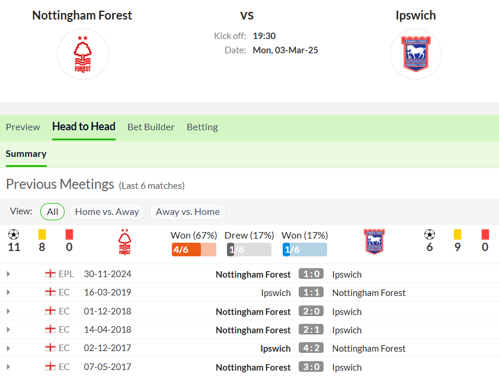Click the Nottingham Forest crest in header
499x386 pixels.
pyautogui.click(x=83, y=54)
